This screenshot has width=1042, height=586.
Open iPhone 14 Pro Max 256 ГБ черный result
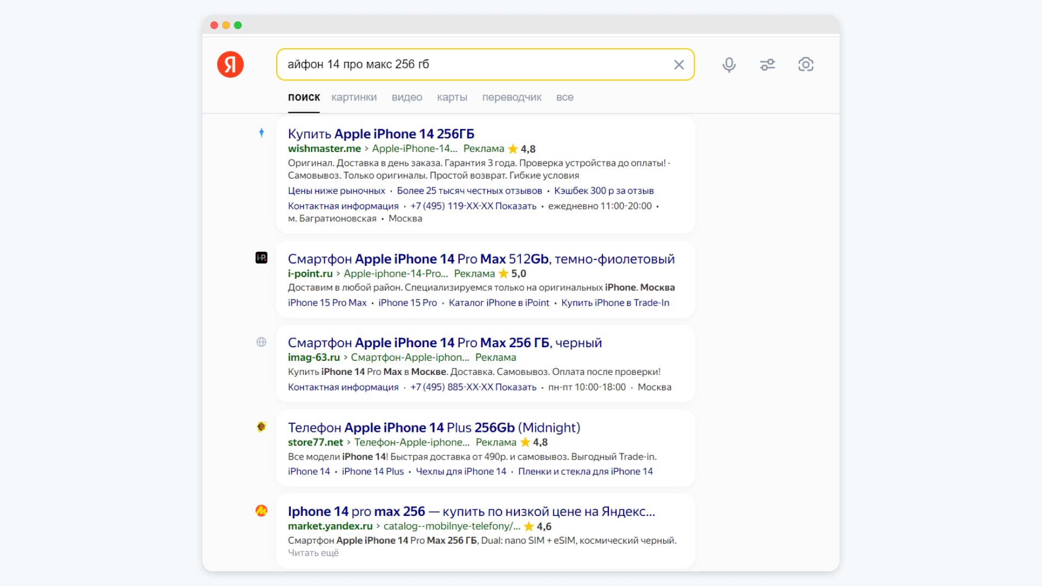(x=445, y=343)
